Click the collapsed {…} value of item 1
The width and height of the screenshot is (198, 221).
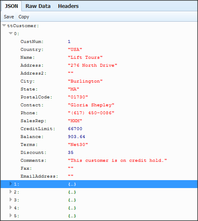(x=72, y=184)
